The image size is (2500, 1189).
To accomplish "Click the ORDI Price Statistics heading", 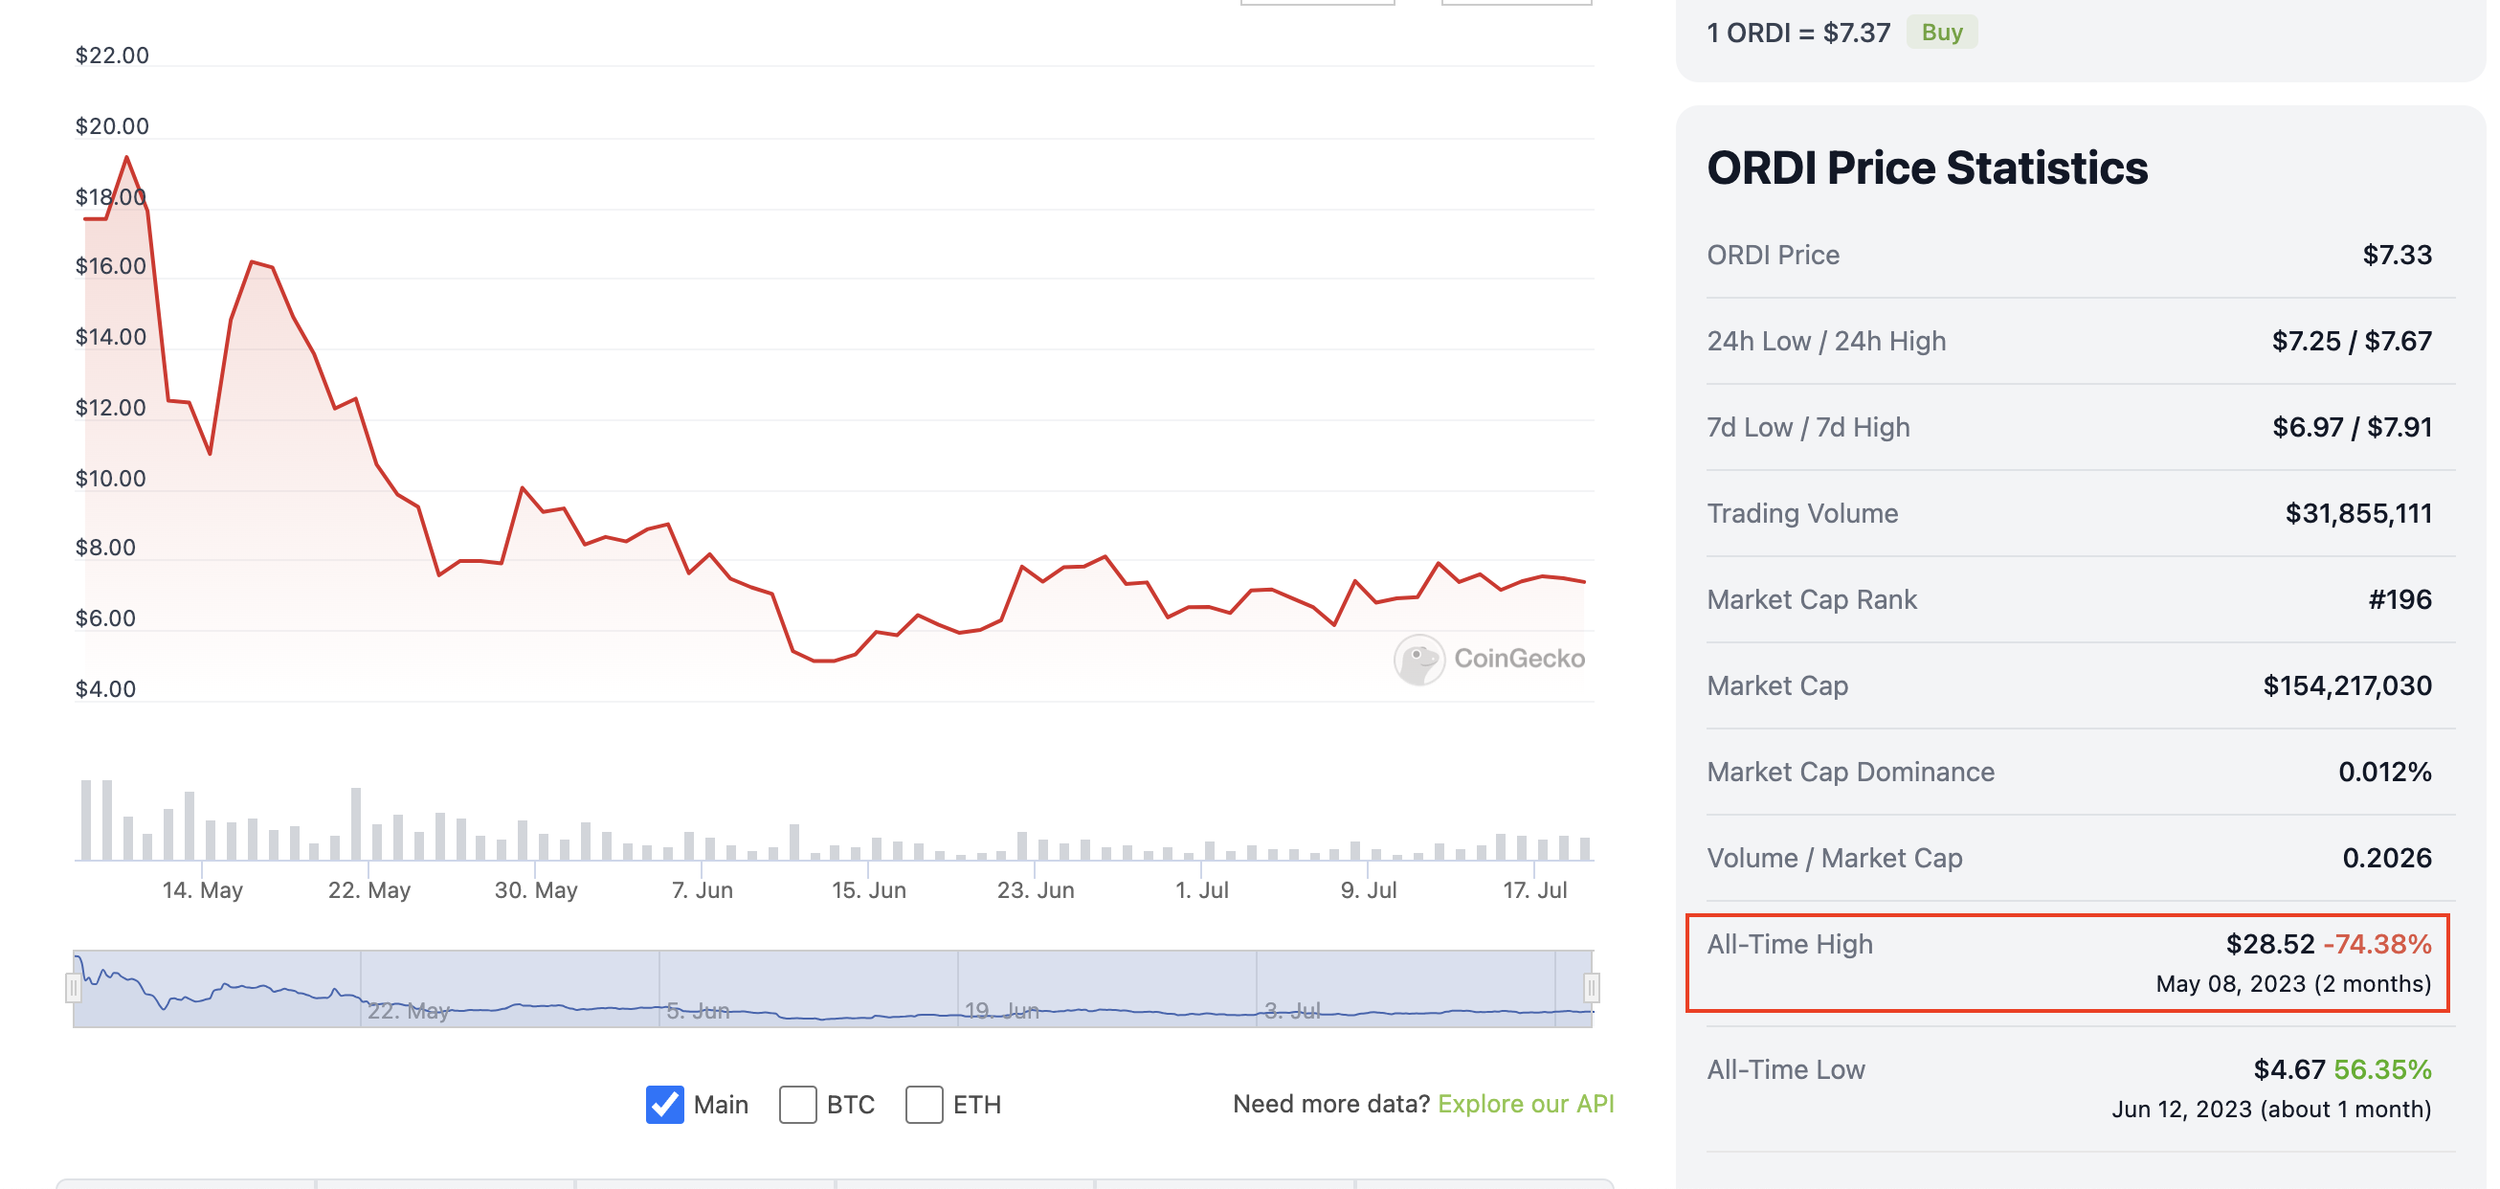I will (1927, 168).
